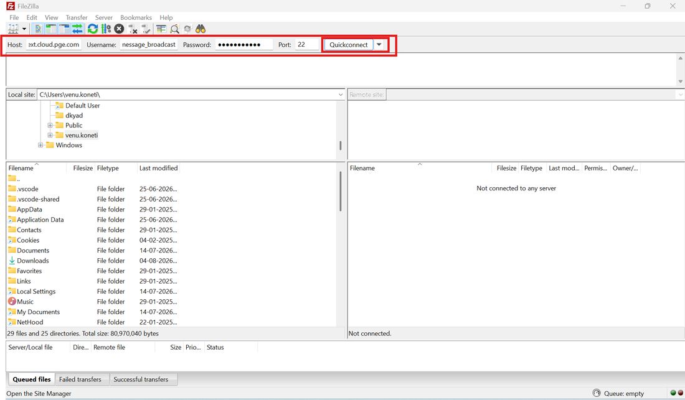
Task: Toggle message log display
Action: pos(38,29)
